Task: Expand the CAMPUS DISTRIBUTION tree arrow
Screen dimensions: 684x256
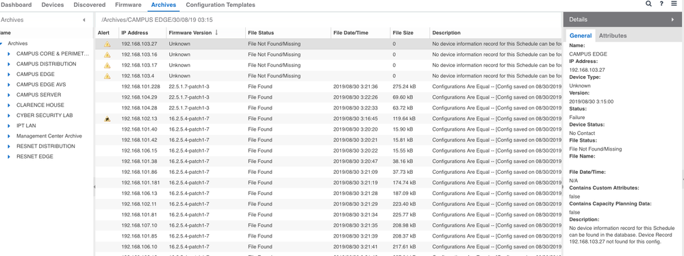Action: click(9, 64)
